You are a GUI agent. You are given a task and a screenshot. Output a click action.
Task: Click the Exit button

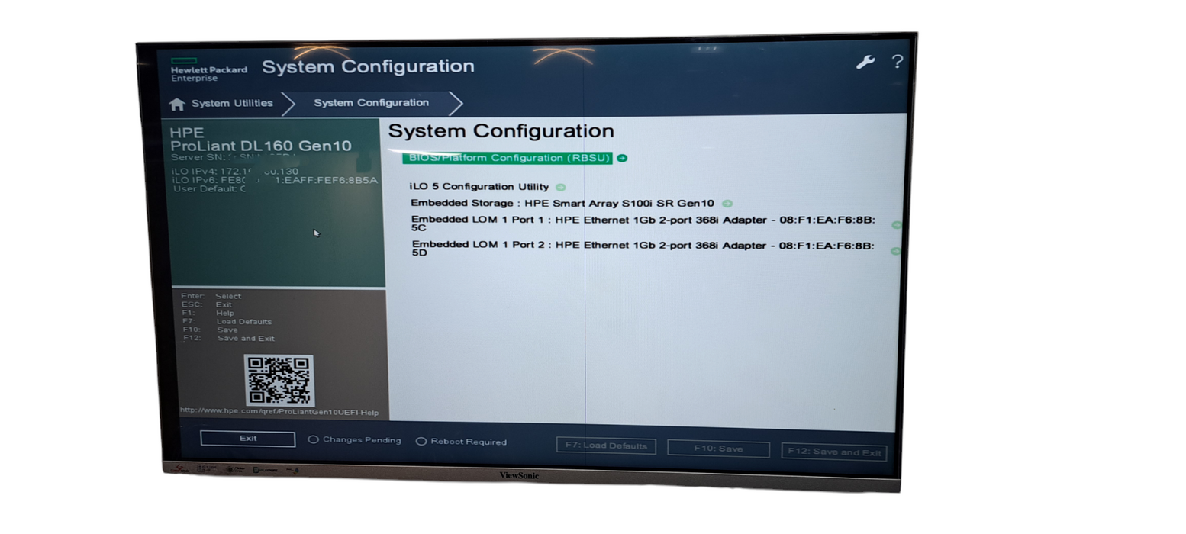(248, 439)
